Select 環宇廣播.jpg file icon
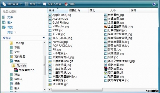Viewport: 160px width, 93px height. click(x=105, y=77)
